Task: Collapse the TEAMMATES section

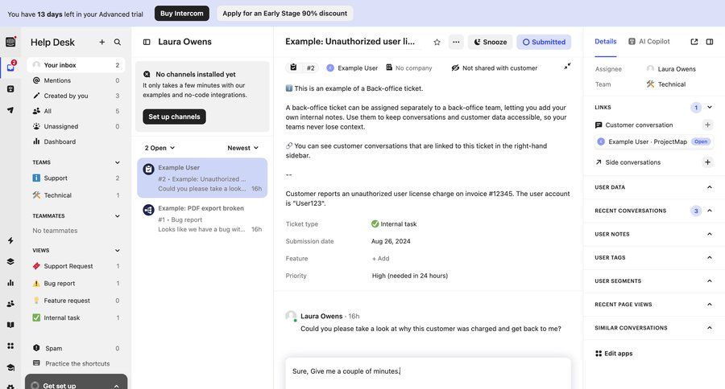Action: (x=118, y=216)
